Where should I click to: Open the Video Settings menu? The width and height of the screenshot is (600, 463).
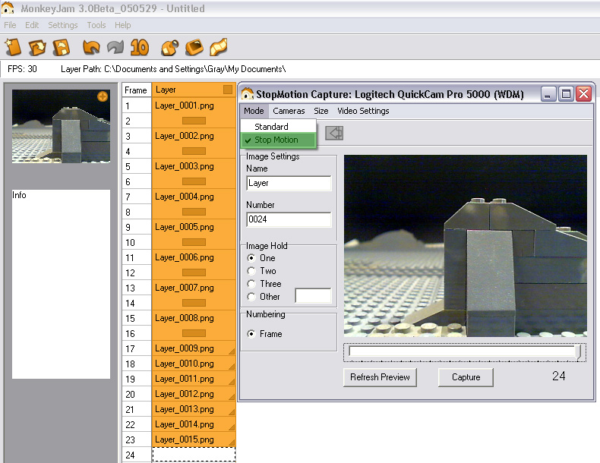click(x=363, y=111)
